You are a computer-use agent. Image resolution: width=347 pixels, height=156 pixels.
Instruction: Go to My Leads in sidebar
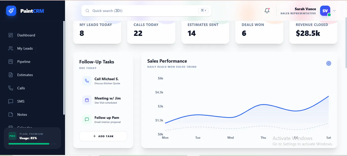25,48
